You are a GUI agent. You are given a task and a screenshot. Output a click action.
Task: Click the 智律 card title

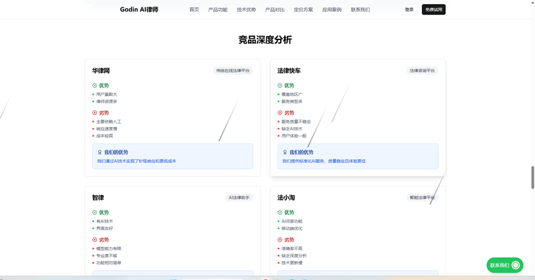click(98, 197)
